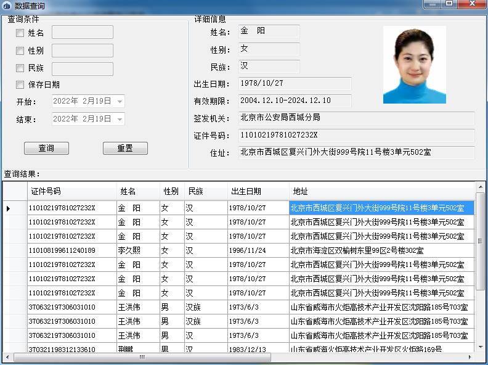Viewport: 488px width, 365px height.
Task: Check the 保存日期 checkbox
Action: tap(20, 85)
